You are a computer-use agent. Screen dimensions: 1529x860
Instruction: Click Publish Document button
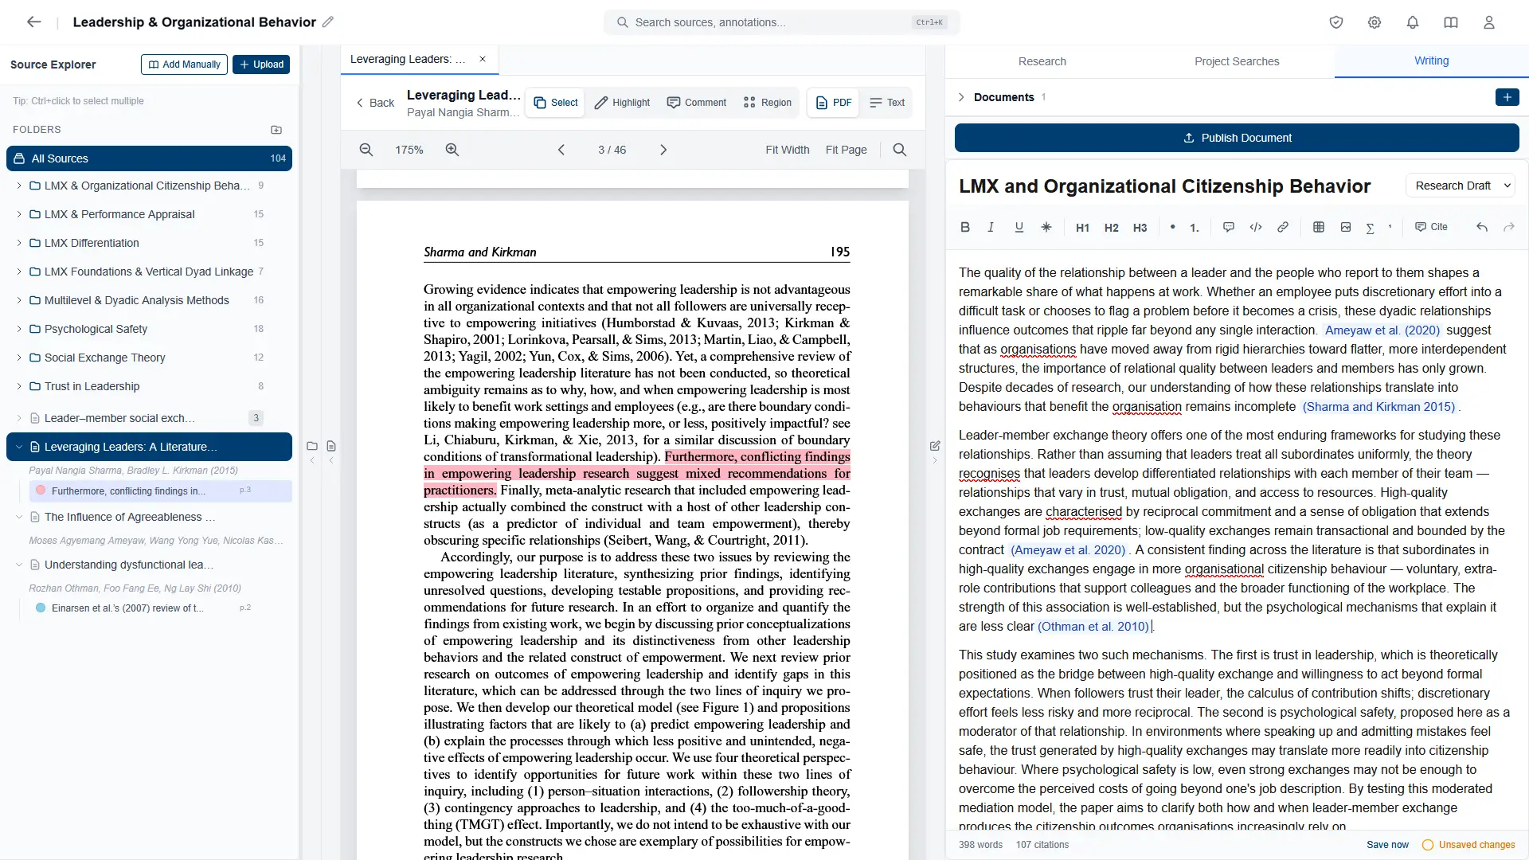(x=1237, y=138)
